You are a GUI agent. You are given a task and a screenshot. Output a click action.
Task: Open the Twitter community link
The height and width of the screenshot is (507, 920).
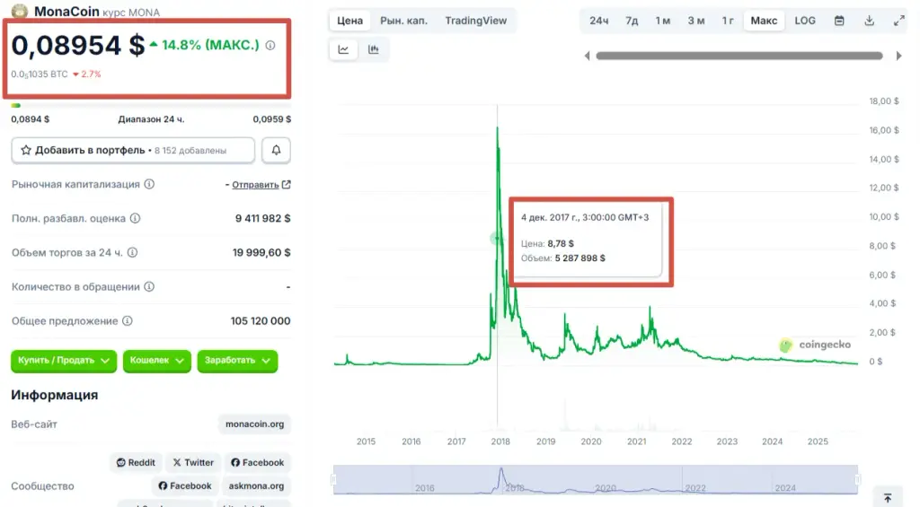tap(193, 462)
